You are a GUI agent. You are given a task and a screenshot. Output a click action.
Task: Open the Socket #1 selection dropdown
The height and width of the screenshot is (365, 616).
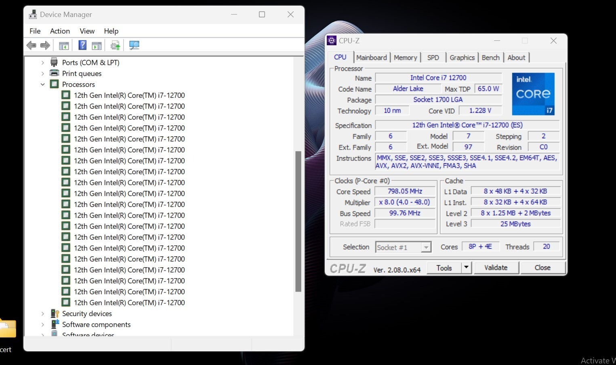click(x=426, y=247)
